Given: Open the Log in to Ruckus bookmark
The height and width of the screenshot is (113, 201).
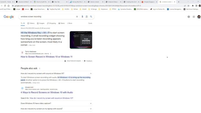Looking at the screenshot, I should click(158, 9).
